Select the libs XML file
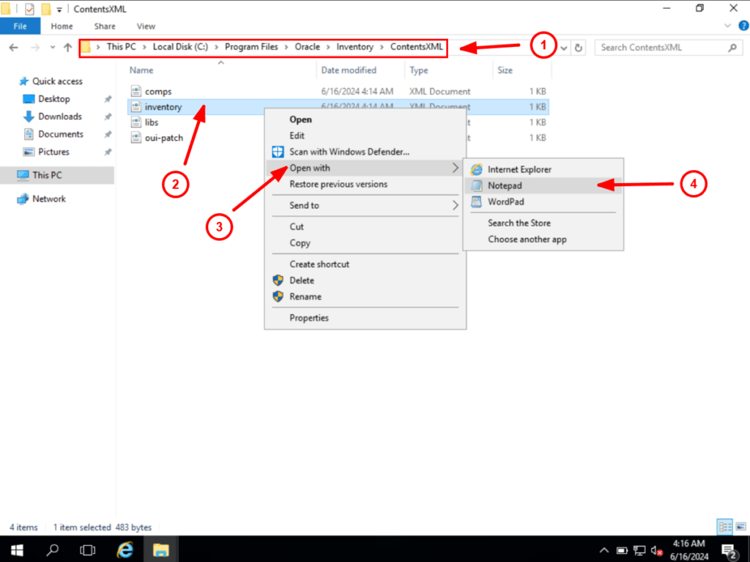Screen dimensions: 750x562 pos(152,122)
